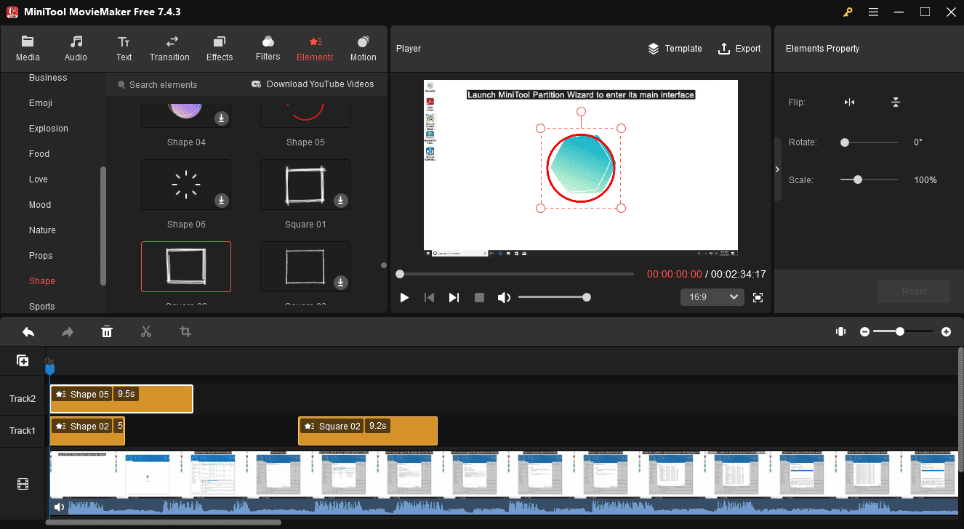The width and height of the screenshot is (964, 529).
Task: Open the Crop tool
Action: (x=185, y=332)
